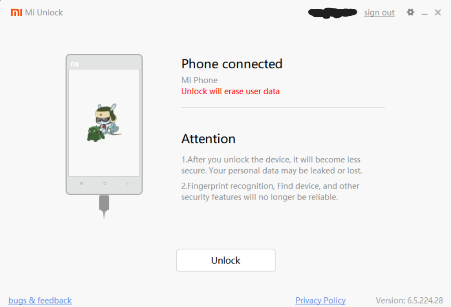Viewport: 451px width, 307px height.
Task: Open the settings gear icon
Action: [x=410, y=12]
